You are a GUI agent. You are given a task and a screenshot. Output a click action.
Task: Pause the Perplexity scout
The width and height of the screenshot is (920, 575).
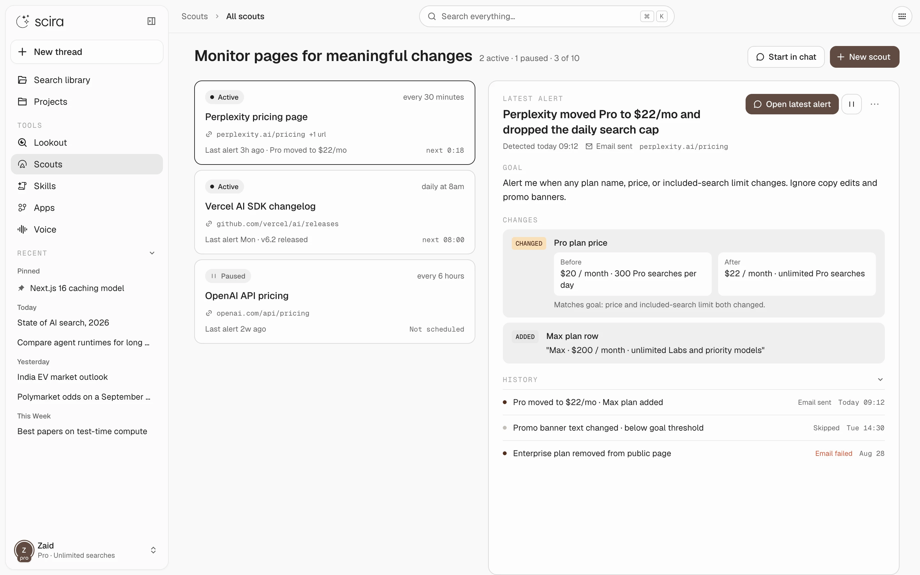point(852,104)
